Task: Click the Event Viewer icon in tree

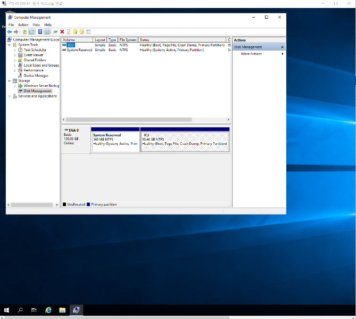Action: click(20, 55)
